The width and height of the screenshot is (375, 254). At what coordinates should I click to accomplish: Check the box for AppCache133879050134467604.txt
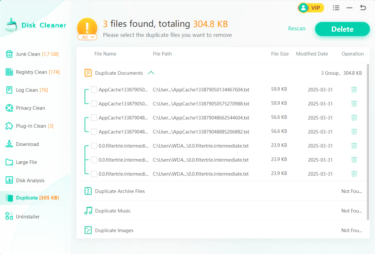click(x=94, y=89)
